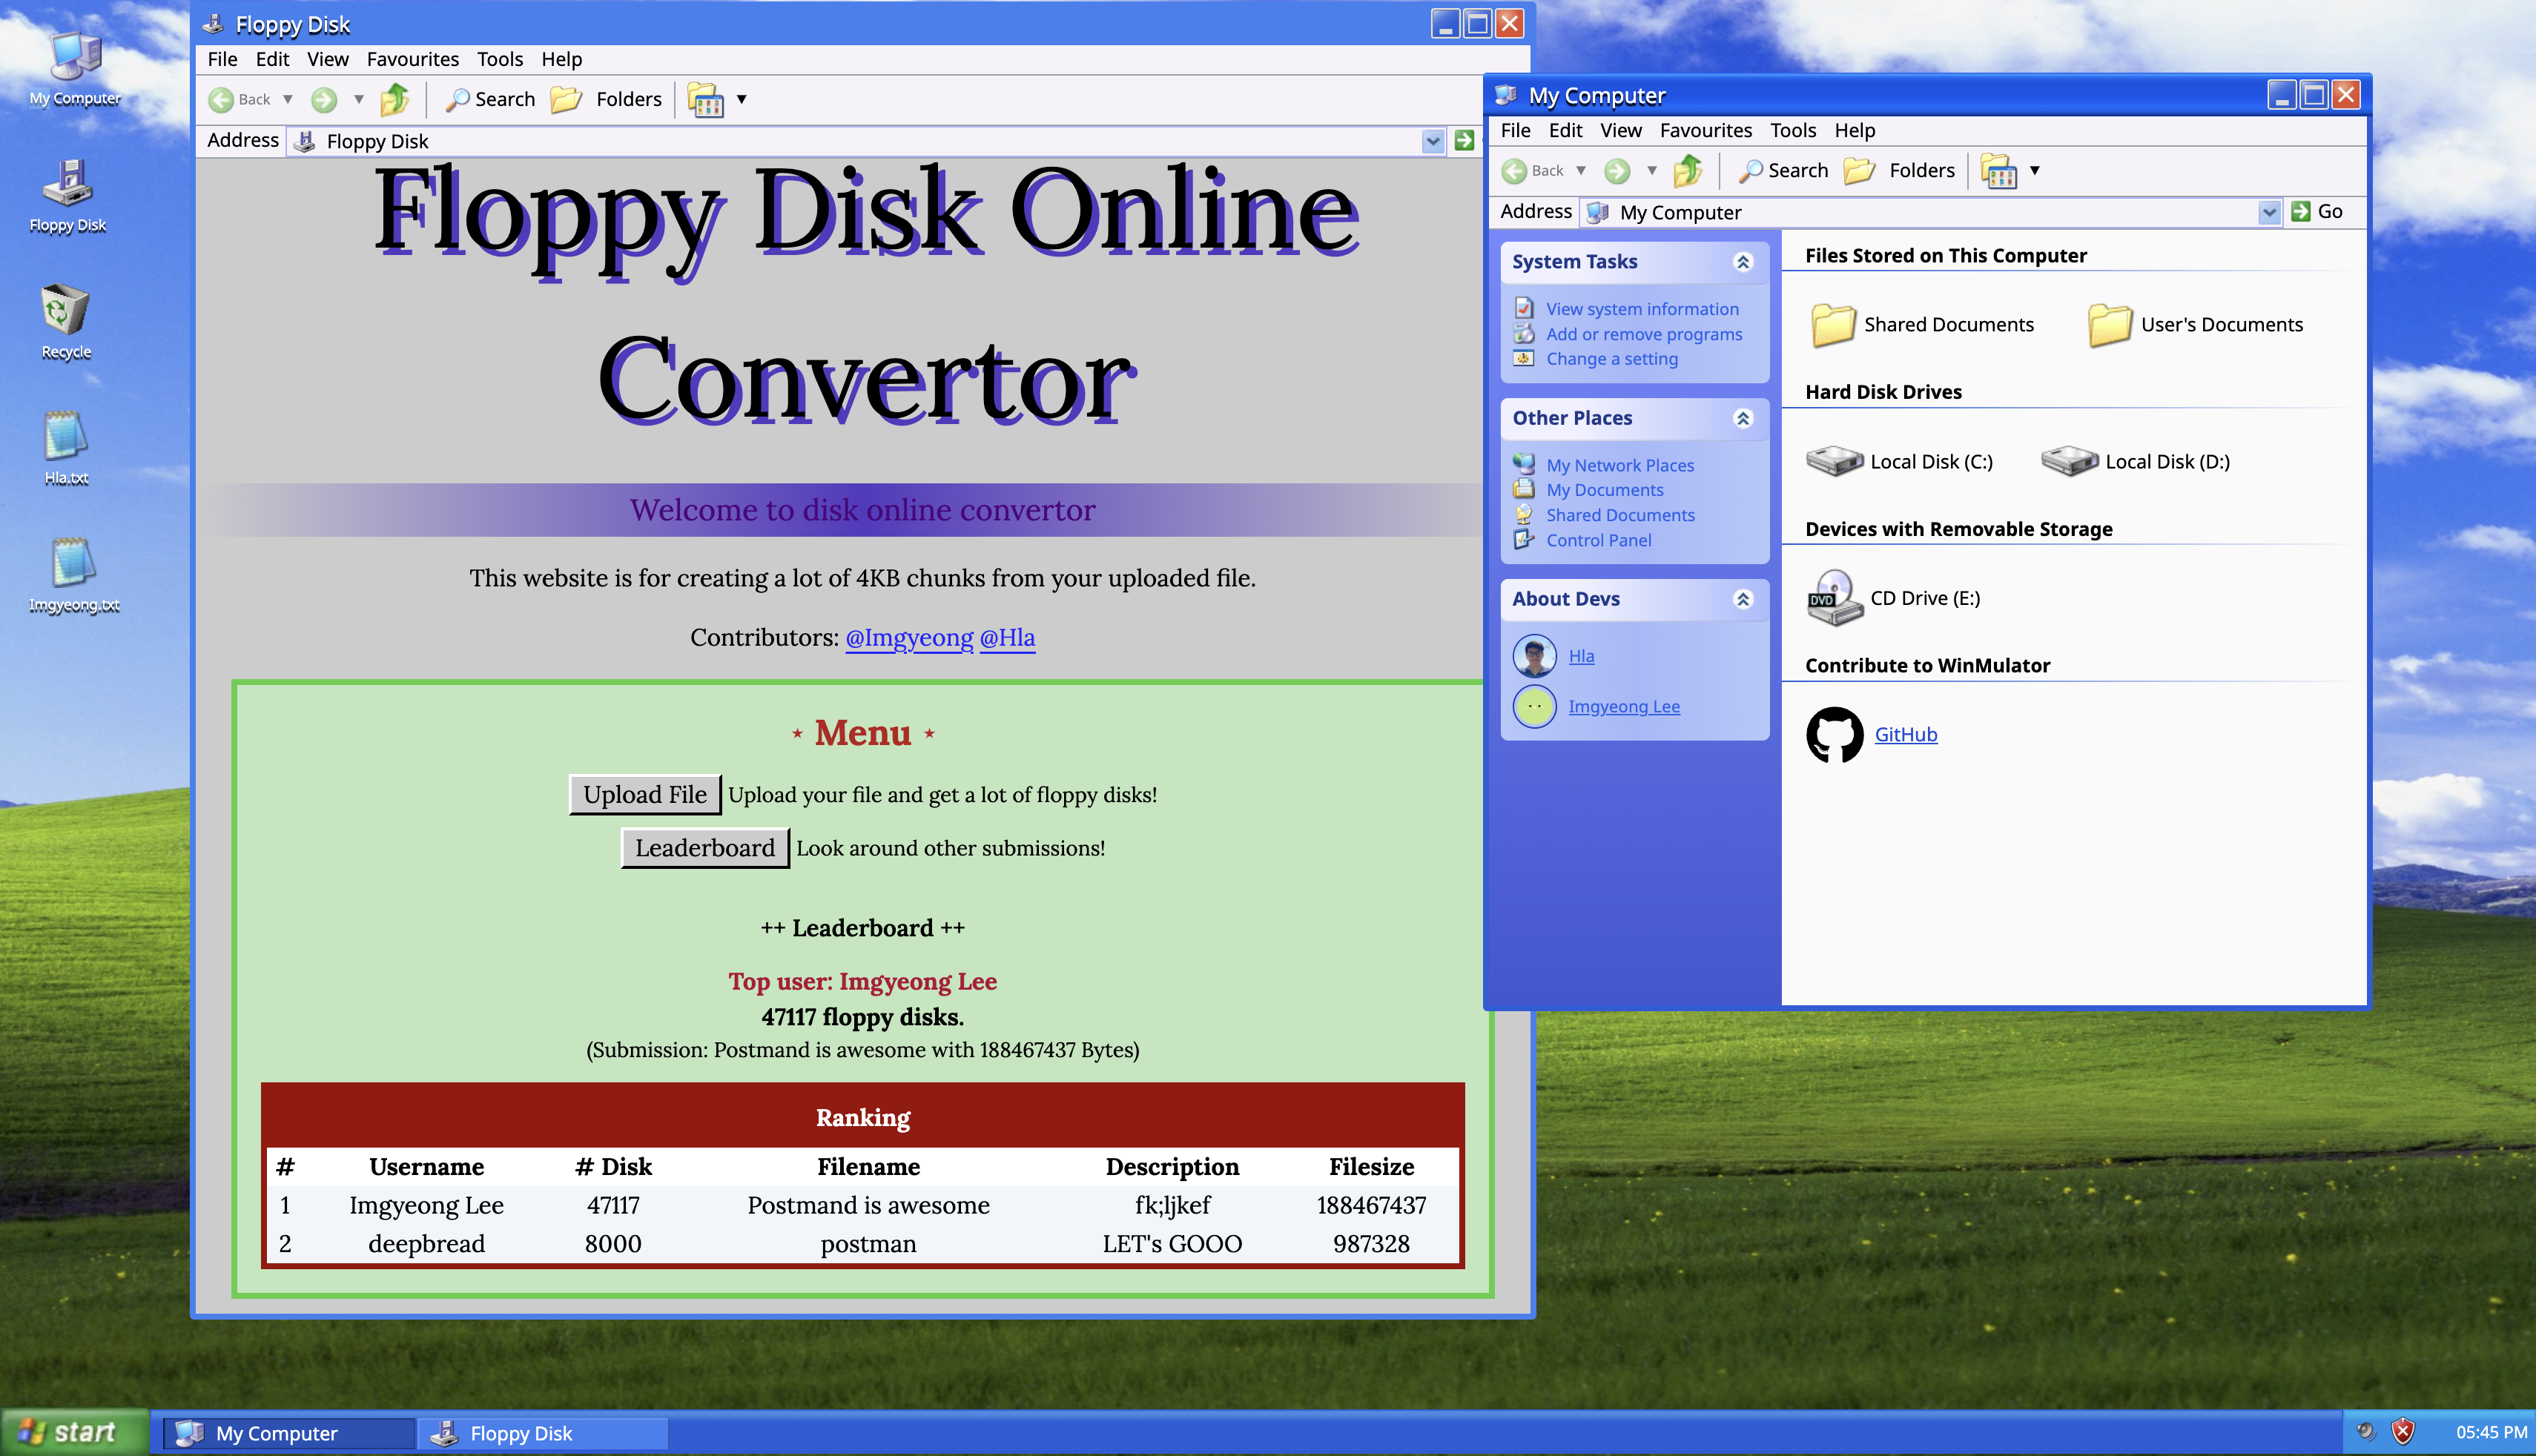
Task: Open My Computer address bar dropdown
Action: (x=2269, y=212)
